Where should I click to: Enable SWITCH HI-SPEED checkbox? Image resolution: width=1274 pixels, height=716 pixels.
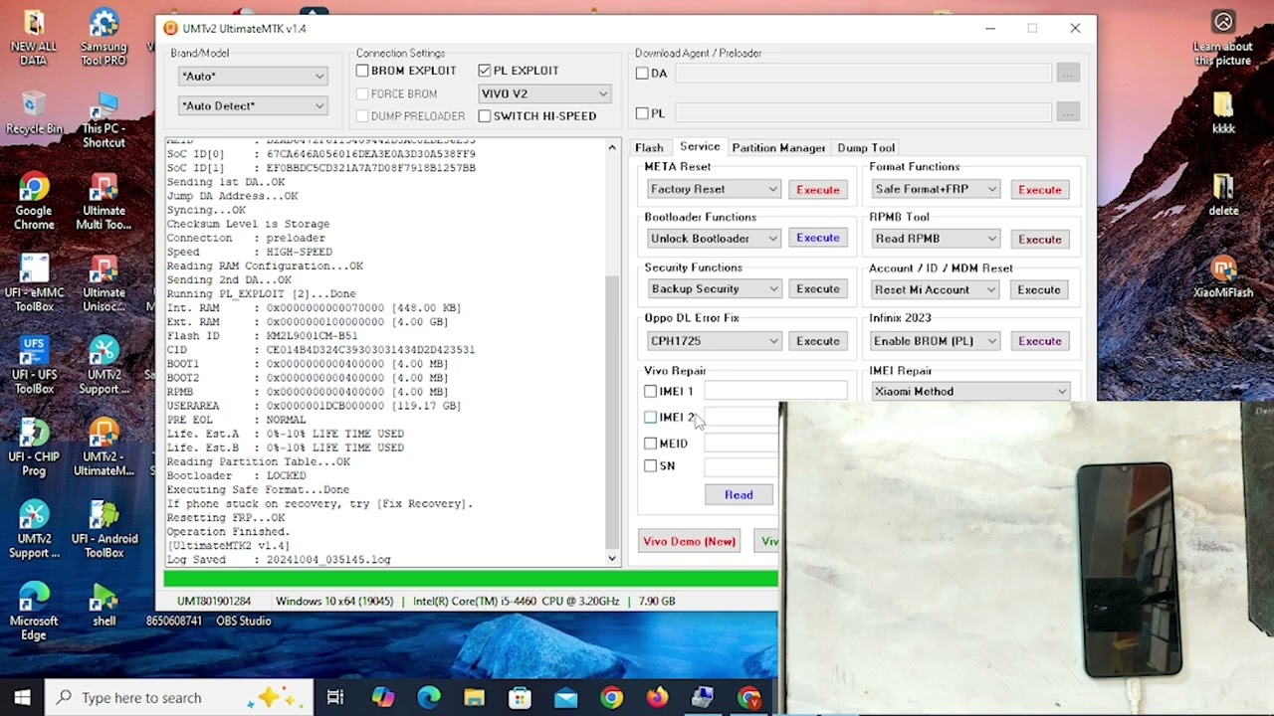click(485, 116)
